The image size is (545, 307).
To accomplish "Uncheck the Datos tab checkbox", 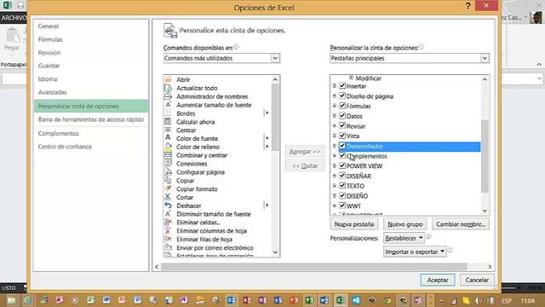I will tap(342, 116).
